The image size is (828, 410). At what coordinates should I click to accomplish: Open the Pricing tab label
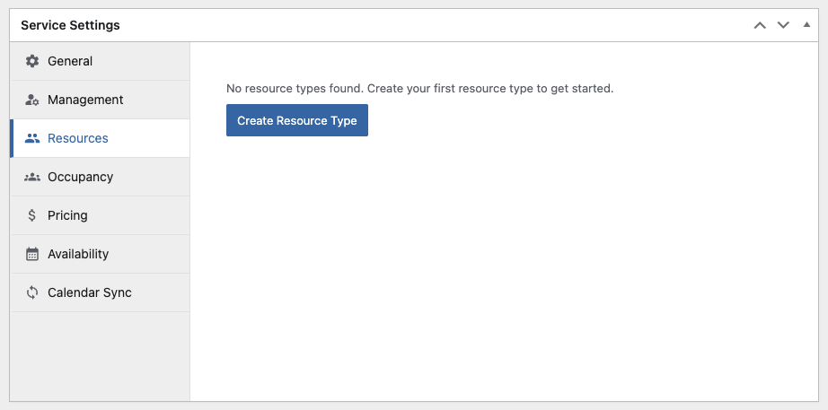pyautogui.click(x=67, y=215)
